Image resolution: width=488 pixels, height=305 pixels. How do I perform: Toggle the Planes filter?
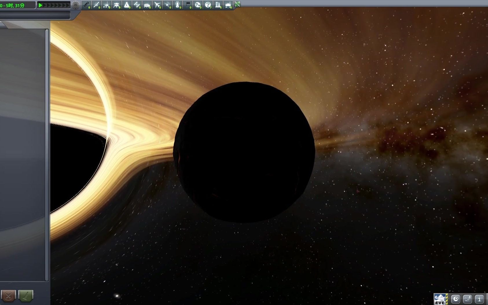[157, 5]
